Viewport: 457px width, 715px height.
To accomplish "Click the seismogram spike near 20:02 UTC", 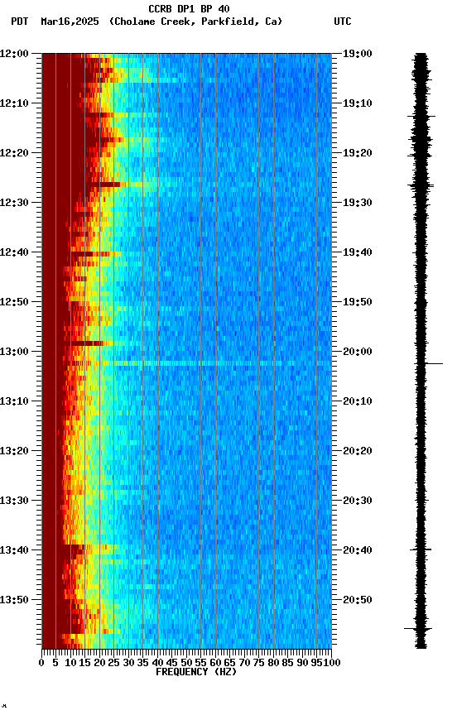I will point(429,363).
